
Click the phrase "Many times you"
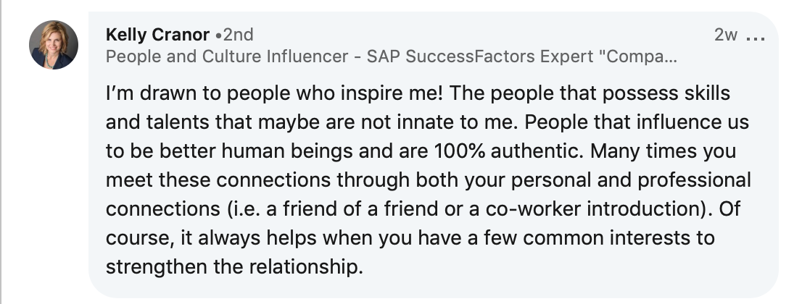(663, 151)
